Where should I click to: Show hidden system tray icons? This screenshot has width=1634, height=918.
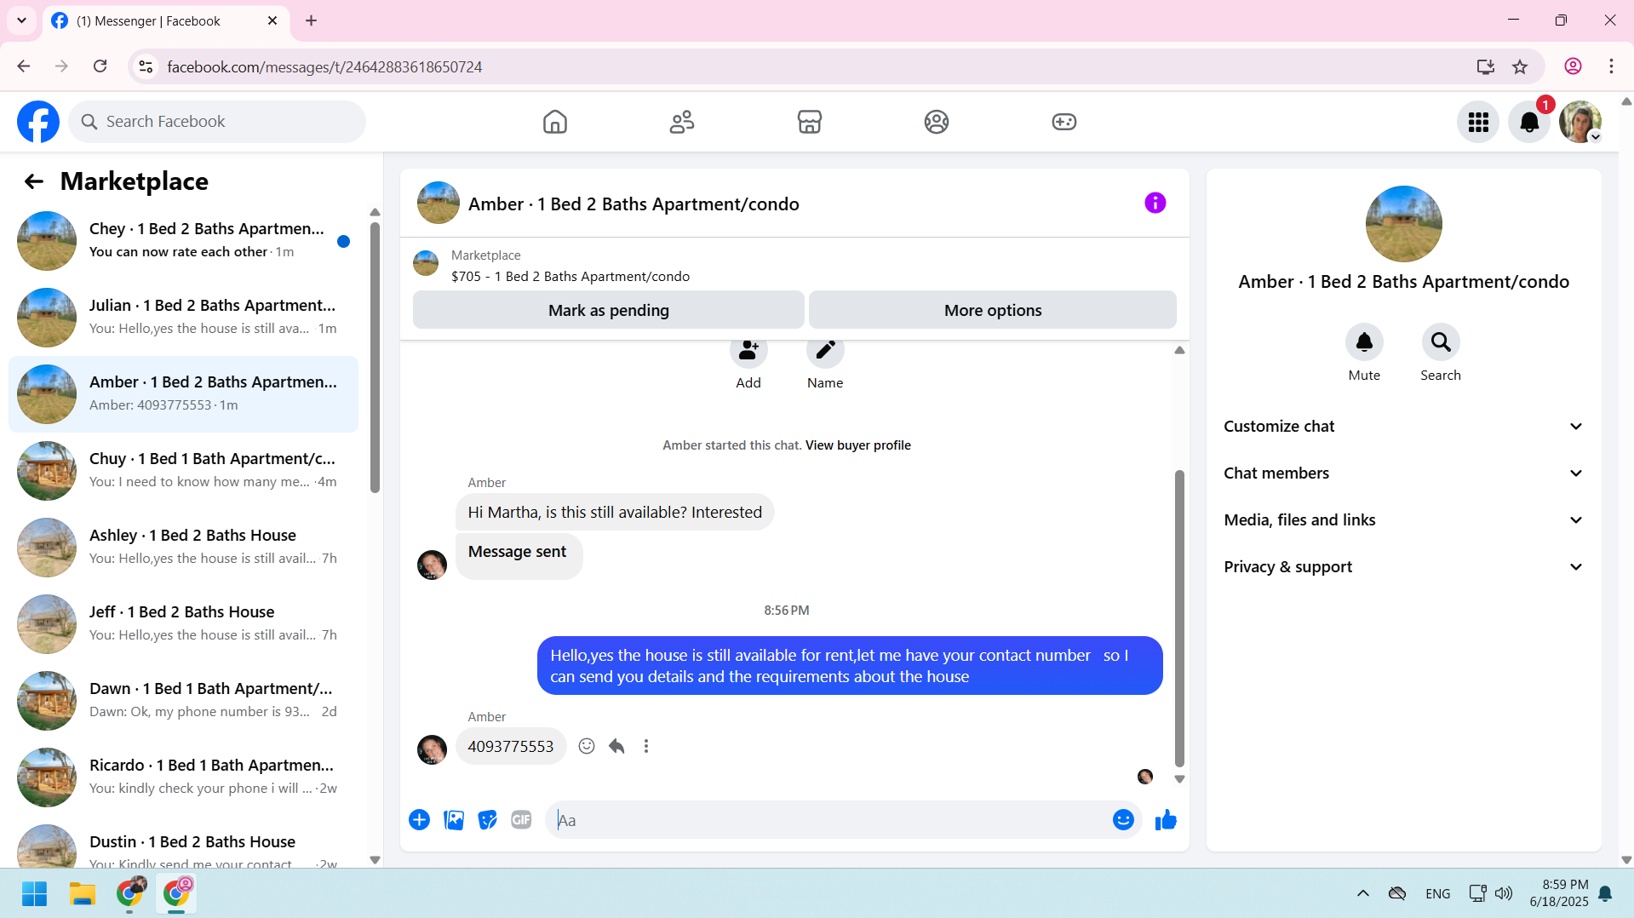[1363, 893]
